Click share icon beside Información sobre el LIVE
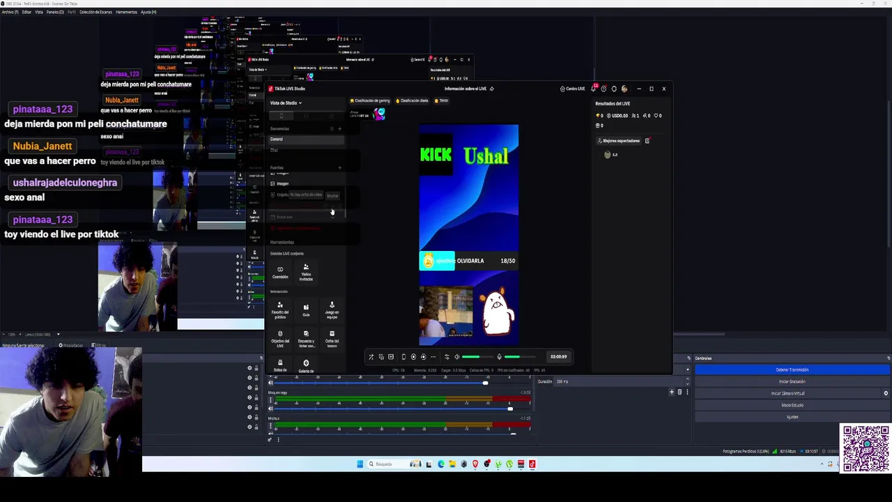 coord(492,89)
